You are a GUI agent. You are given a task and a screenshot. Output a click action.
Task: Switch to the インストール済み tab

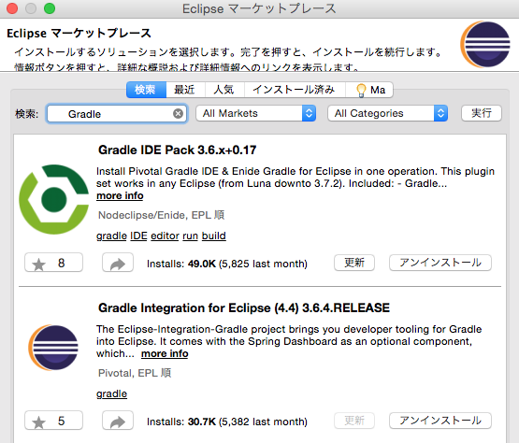click(x=295, y=90)
